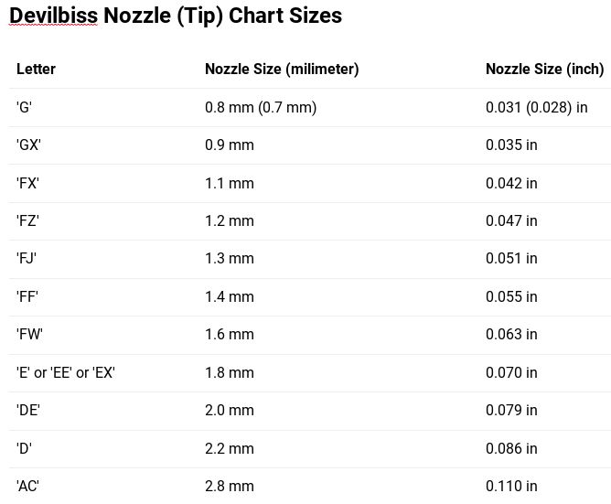Click the '0.031 (0.028) in' cell
Image resolution: width=611 pixels, height=504 pixels.
536,108
